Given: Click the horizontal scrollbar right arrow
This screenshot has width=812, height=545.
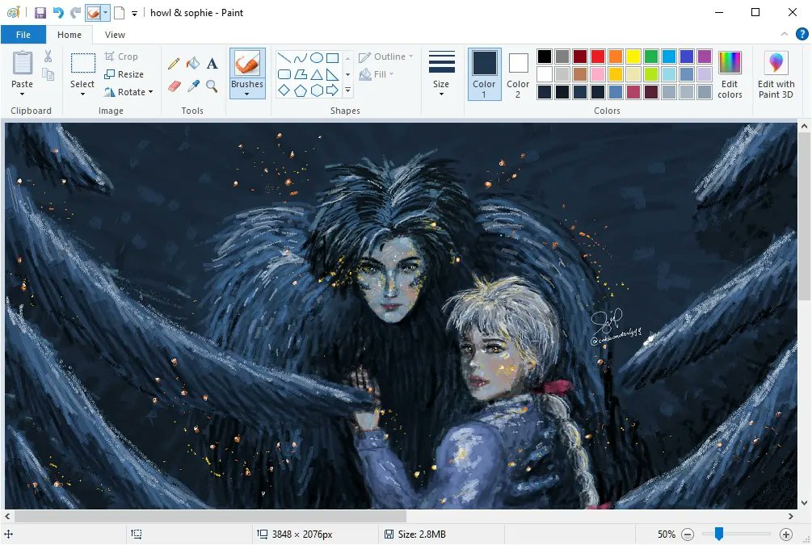Looking at the screenshot, I should coord(791,516).
